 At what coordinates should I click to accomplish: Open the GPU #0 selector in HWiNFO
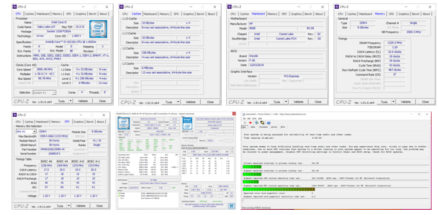188,132
